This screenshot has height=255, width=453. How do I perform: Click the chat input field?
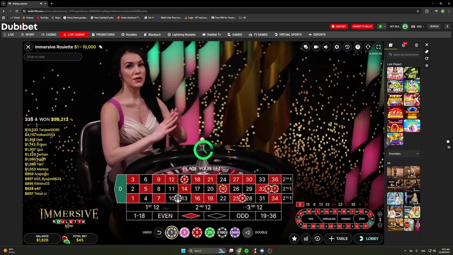53,57
